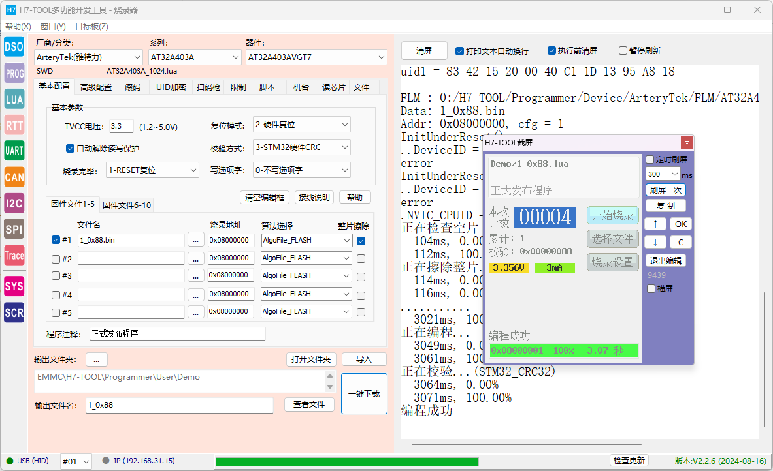Viewport: 773px width, 471px height.
Task: Open AlgoFile_FLASH dropdown for row #1
Action: [x=306, y=240]
